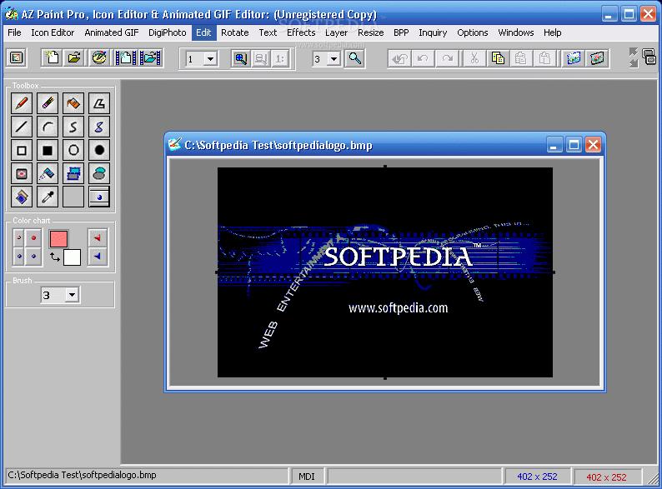Open the Text menu
Image resolution: width=662 pixels, height=489 pixels.
pyautogui.click(x=268, y=32)
